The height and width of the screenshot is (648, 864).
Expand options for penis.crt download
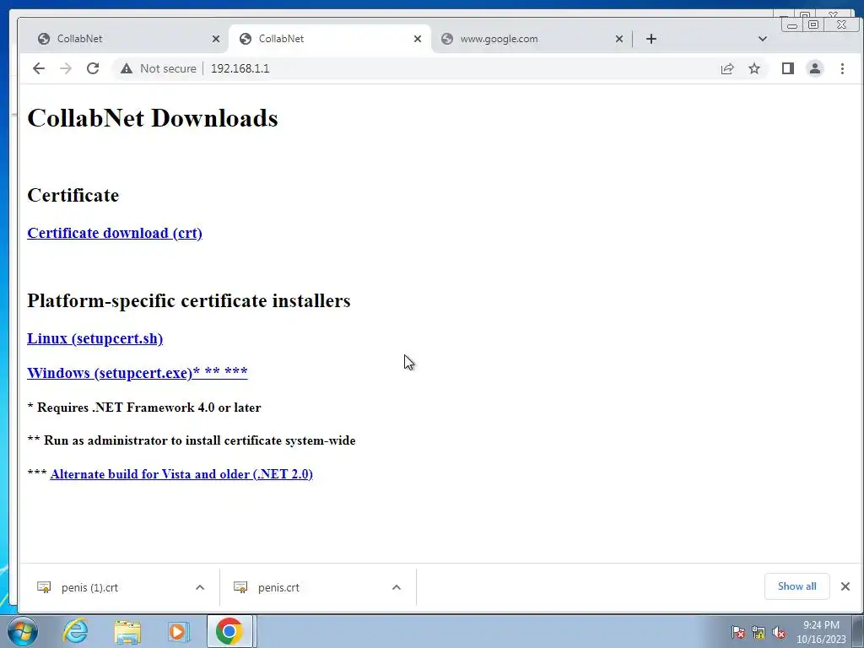397,587
